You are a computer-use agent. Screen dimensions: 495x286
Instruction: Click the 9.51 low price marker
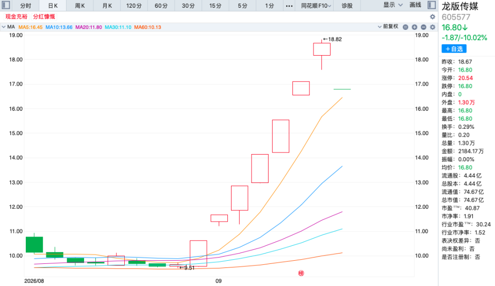pos(187,267)
